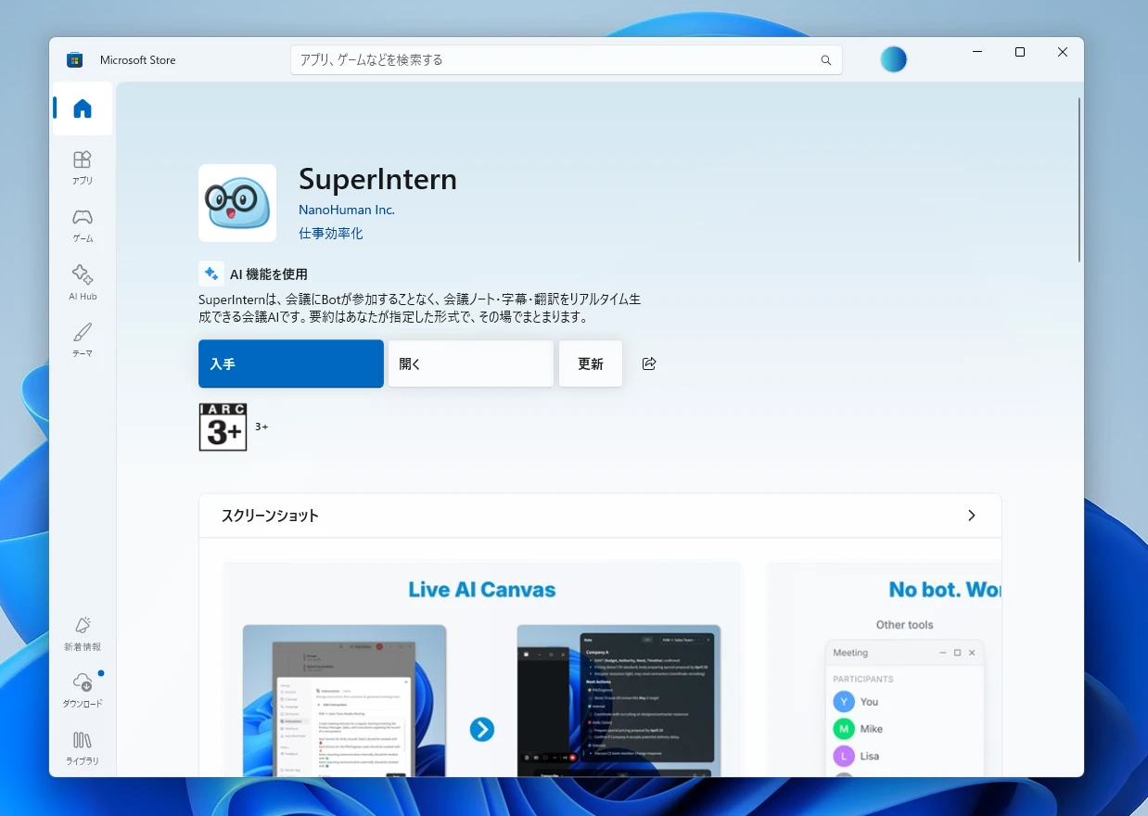Click the 入手 button
The width and height of the screenshot is (1148, 816).
[291, 363]
